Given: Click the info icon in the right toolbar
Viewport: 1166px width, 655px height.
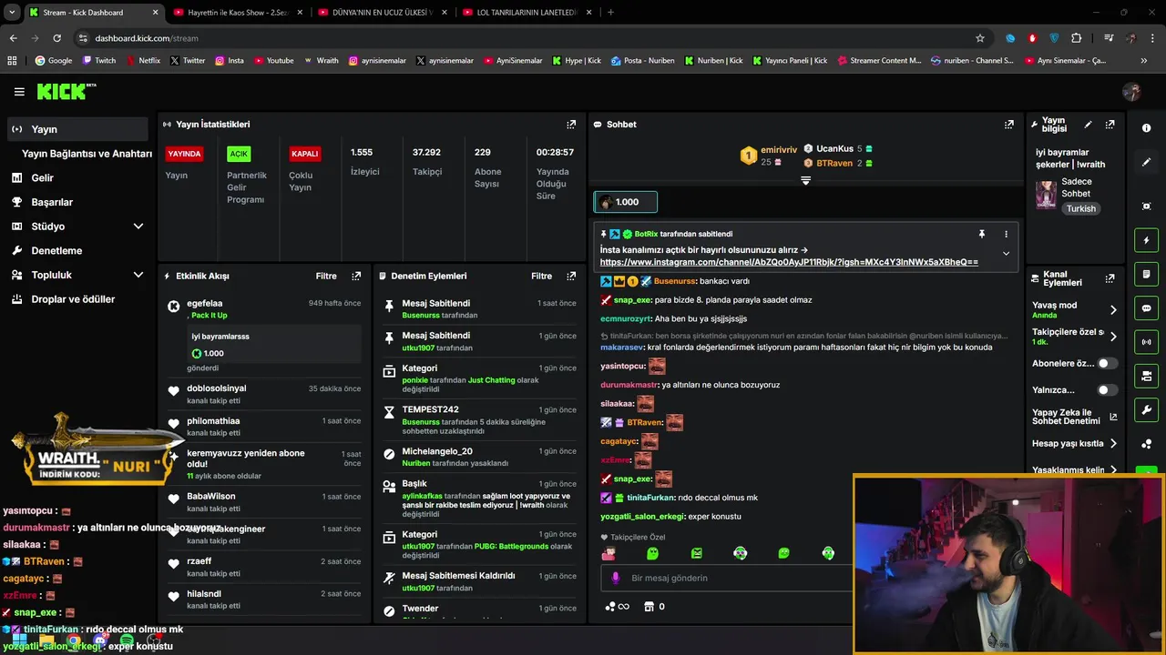Looking at the screenshot, I should point(1147,128).
